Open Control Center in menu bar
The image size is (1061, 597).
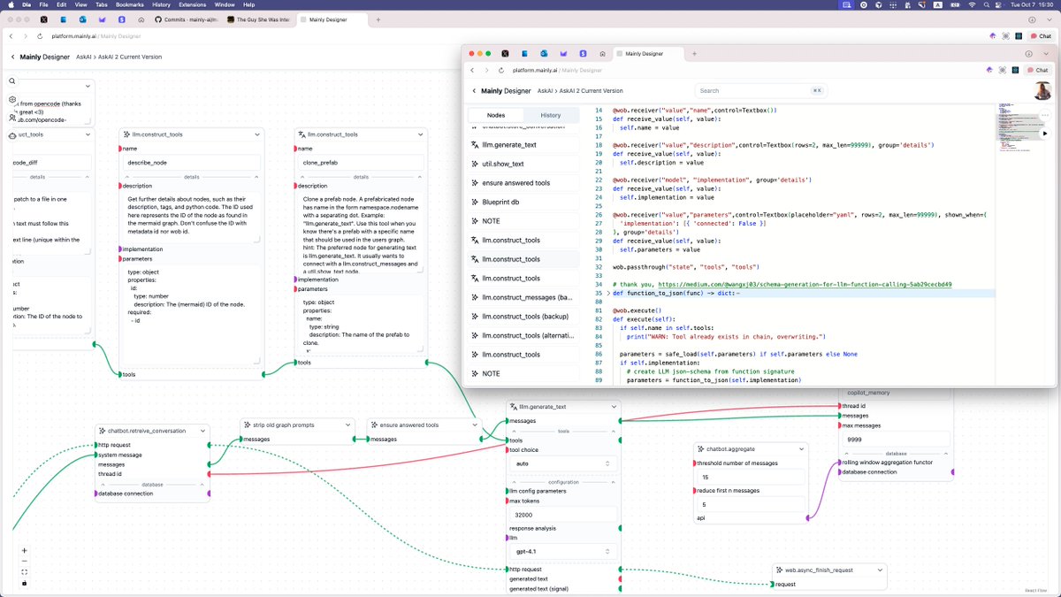pos(1000,4)
